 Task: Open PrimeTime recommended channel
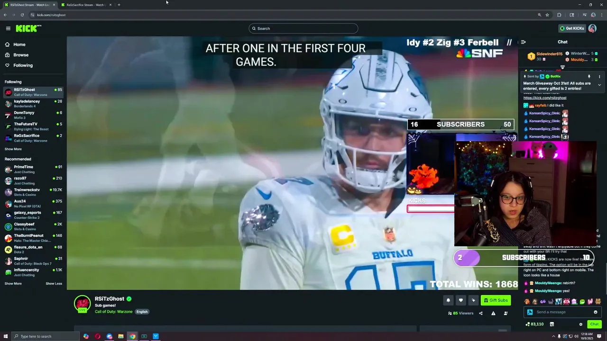[33, 169]
